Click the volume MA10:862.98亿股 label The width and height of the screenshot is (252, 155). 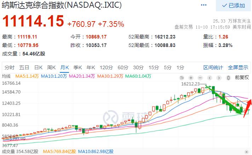(96, 151)
